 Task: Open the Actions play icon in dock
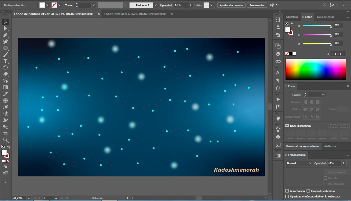278,99
